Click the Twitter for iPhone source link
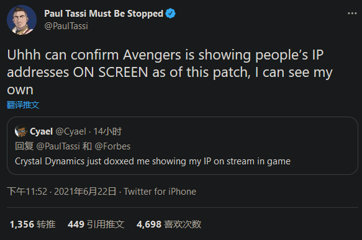The width and height of the screenshot is (362, 240). tap(160, 192)
